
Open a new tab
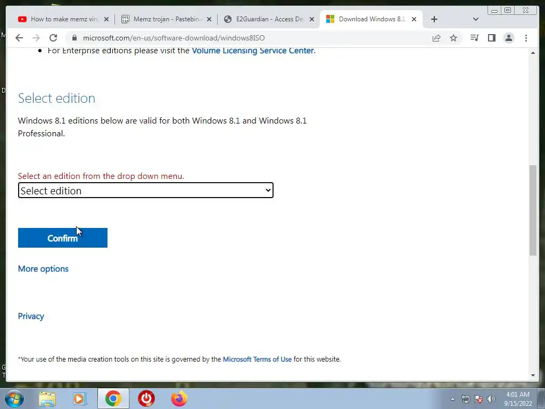point(434,19)
